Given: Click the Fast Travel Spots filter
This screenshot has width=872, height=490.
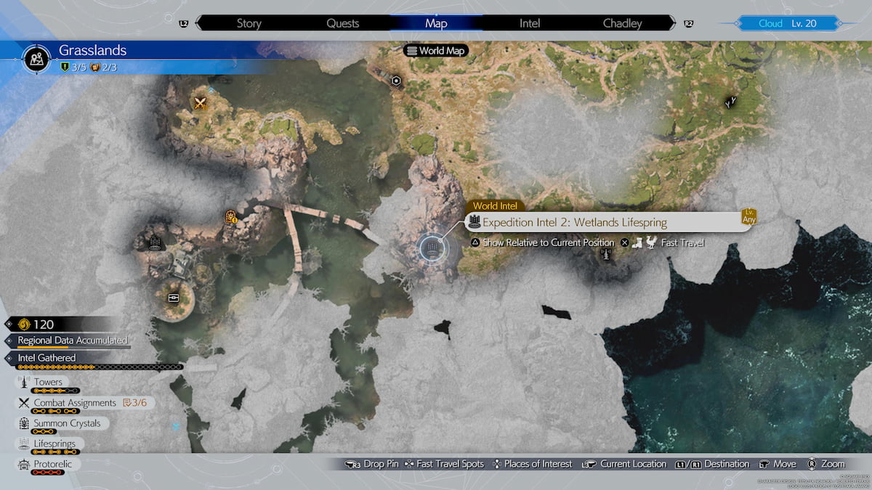Looking at the screenshot, I should coord(443,464).
